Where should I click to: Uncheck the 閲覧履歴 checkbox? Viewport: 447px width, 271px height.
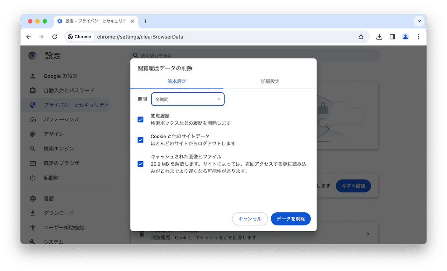click(x=140, y=119)
